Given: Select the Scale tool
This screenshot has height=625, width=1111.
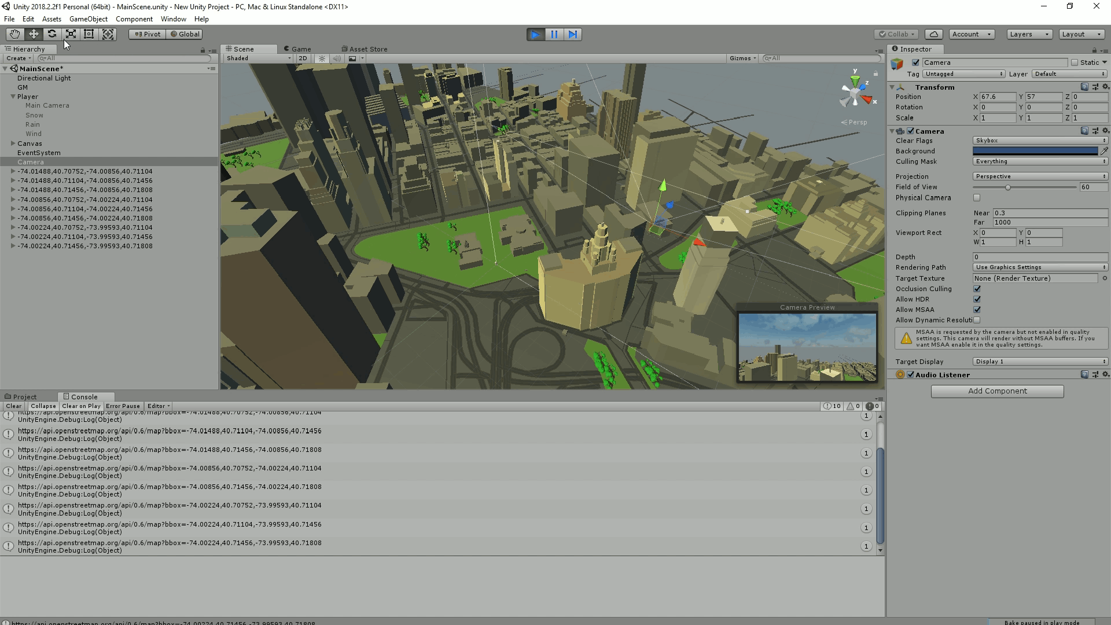Looking at the screenshot, I should point(71,34).
